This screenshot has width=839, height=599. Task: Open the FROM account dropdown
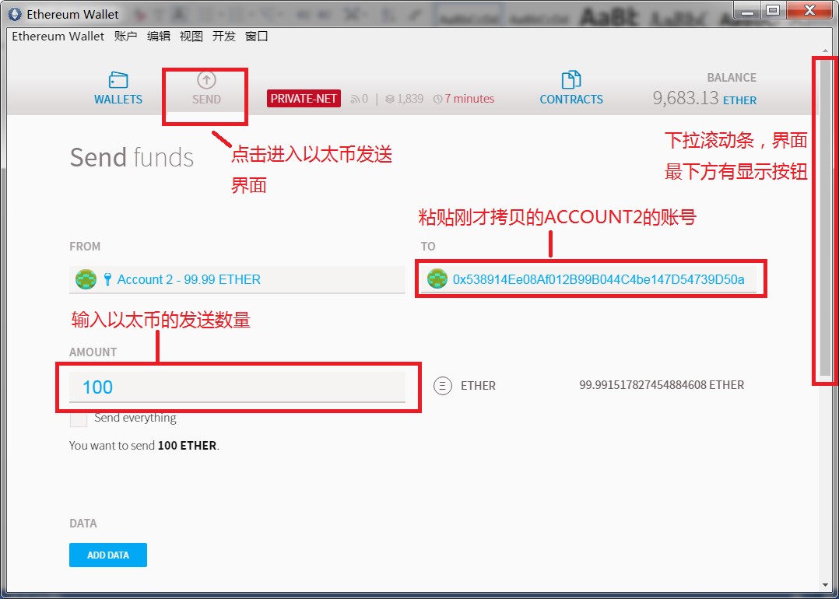coord(237,280)
